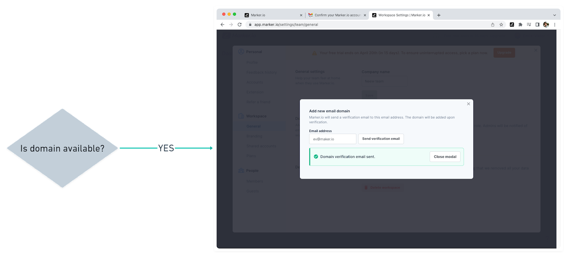
Task: Click the macOS green fullscreen window button
Action: (x=234, y=14)
